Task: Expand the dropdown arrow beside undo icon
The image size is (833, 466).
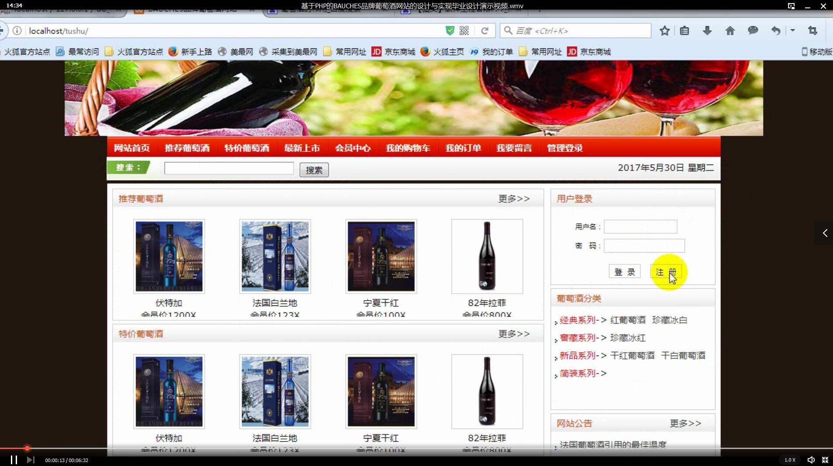Action: pyautogui.click(x=792, y=31)
